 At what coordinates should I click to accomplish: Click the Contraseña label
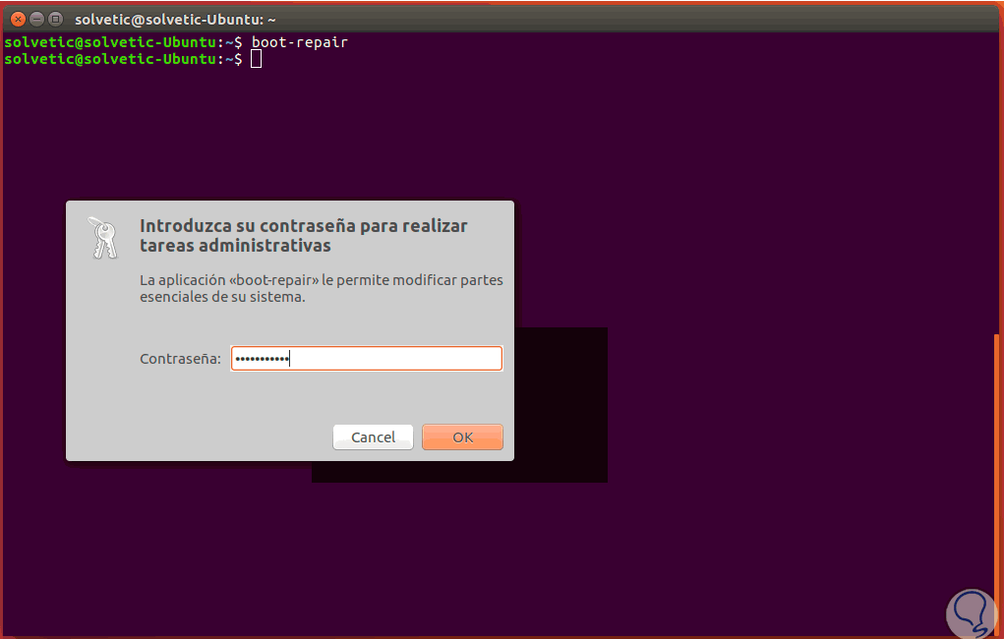point(180,359)
